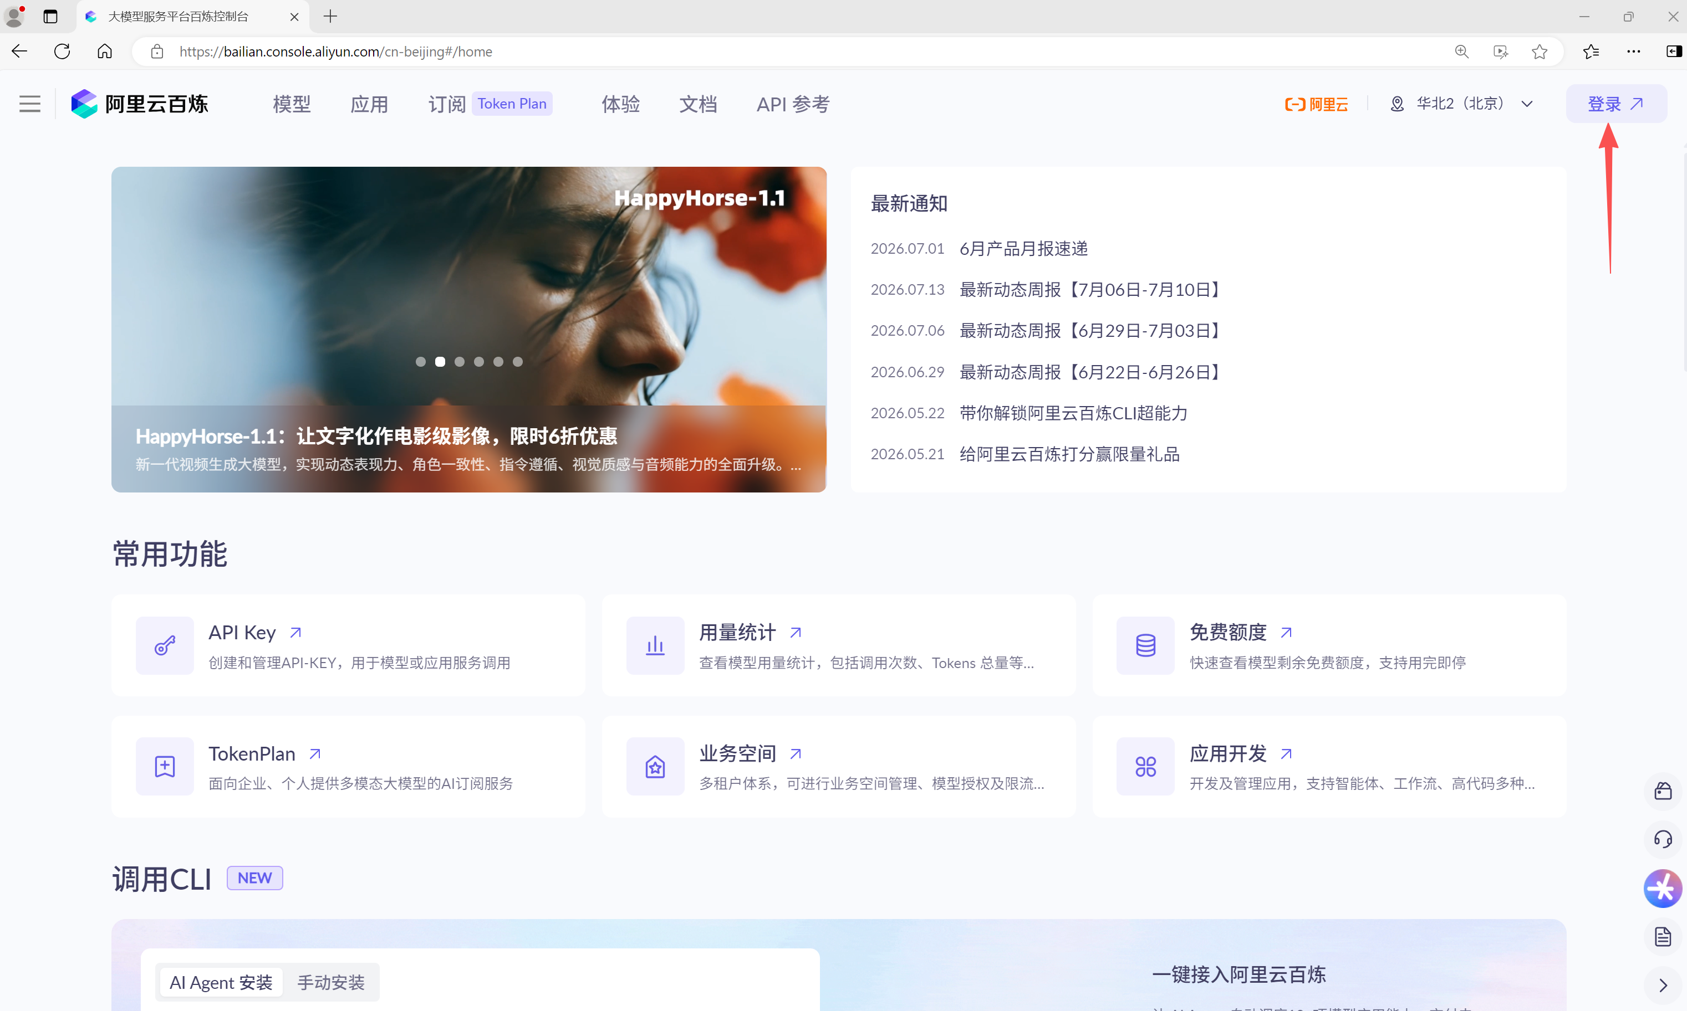This screenshot has width=1687, height=1011.
Task: Select the third carousel dot
Action: [x=460, y=362]
